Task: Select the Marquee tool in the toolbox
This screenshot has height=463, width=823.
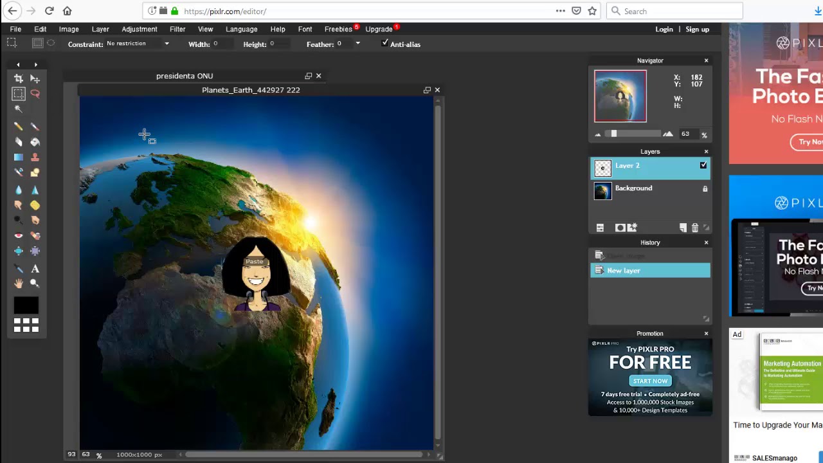Action: click(x=18, y=95)
